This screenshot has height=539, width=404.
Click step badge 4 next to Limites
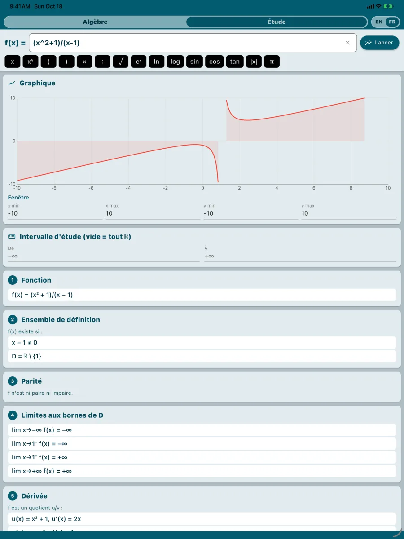click(12, 415)
